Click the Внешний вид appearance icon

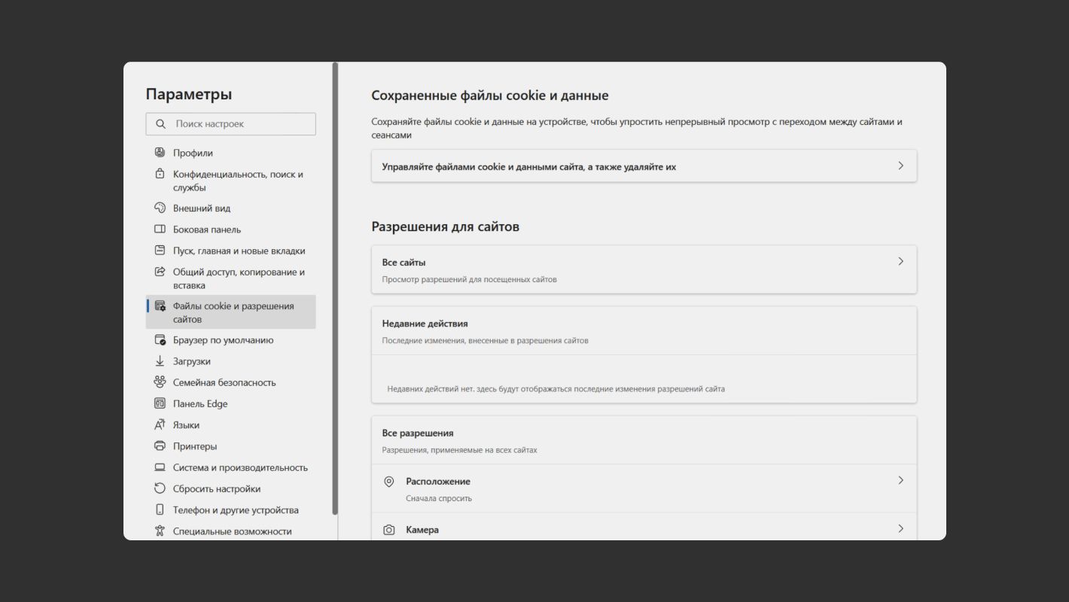160,208
